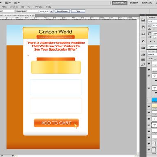
Task: Click the vertical scale percentage field
Action: pyautogui.click(x=155, y=34)
